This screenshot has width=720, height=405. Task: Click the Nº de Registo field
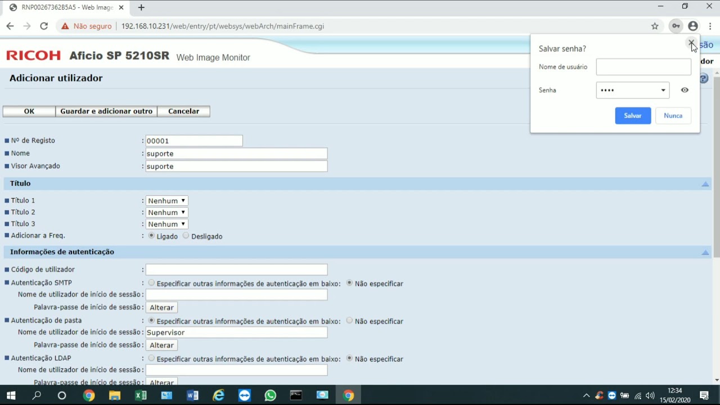click(x=194, y=141)
